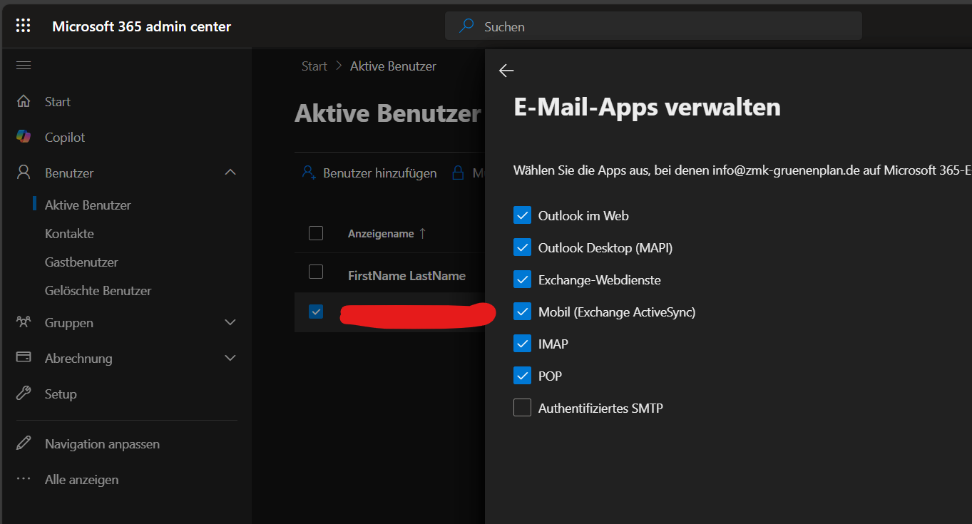
Task: Open user FirstName LastName
Action: pos(406,276)
